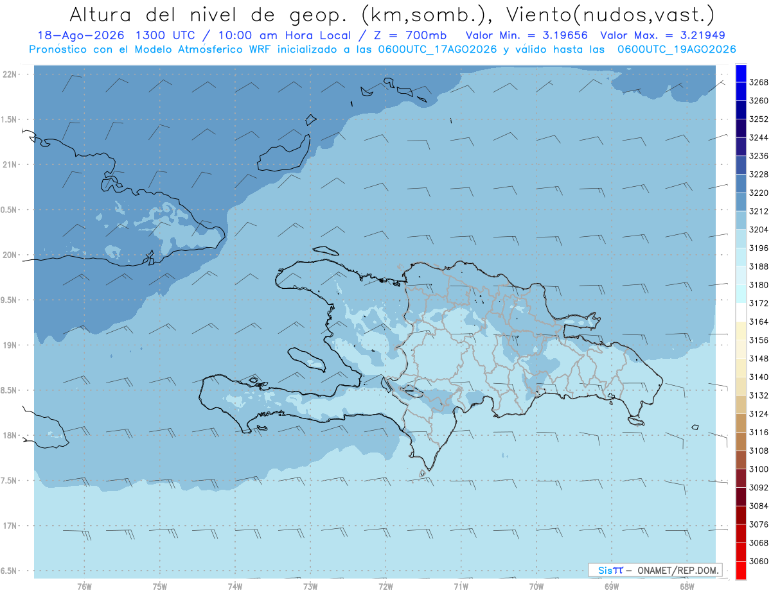Image resolution: width=771 pixels, height=595 pixels.
Task: Click the legend value "3212"
Action: coord(759,211)
